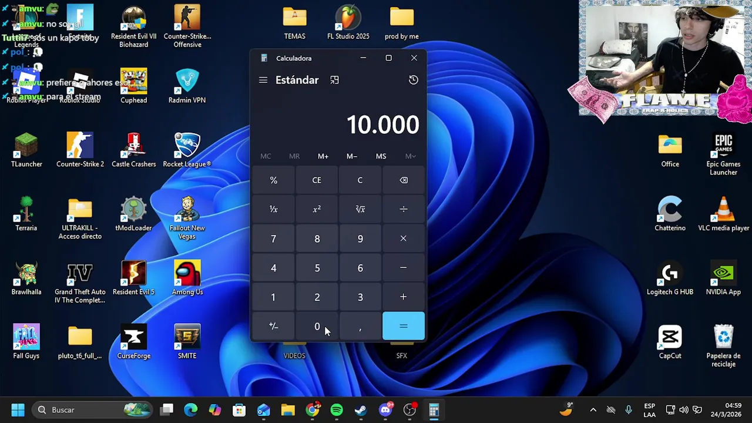Click digit 3 on calculator

[360, 297]
